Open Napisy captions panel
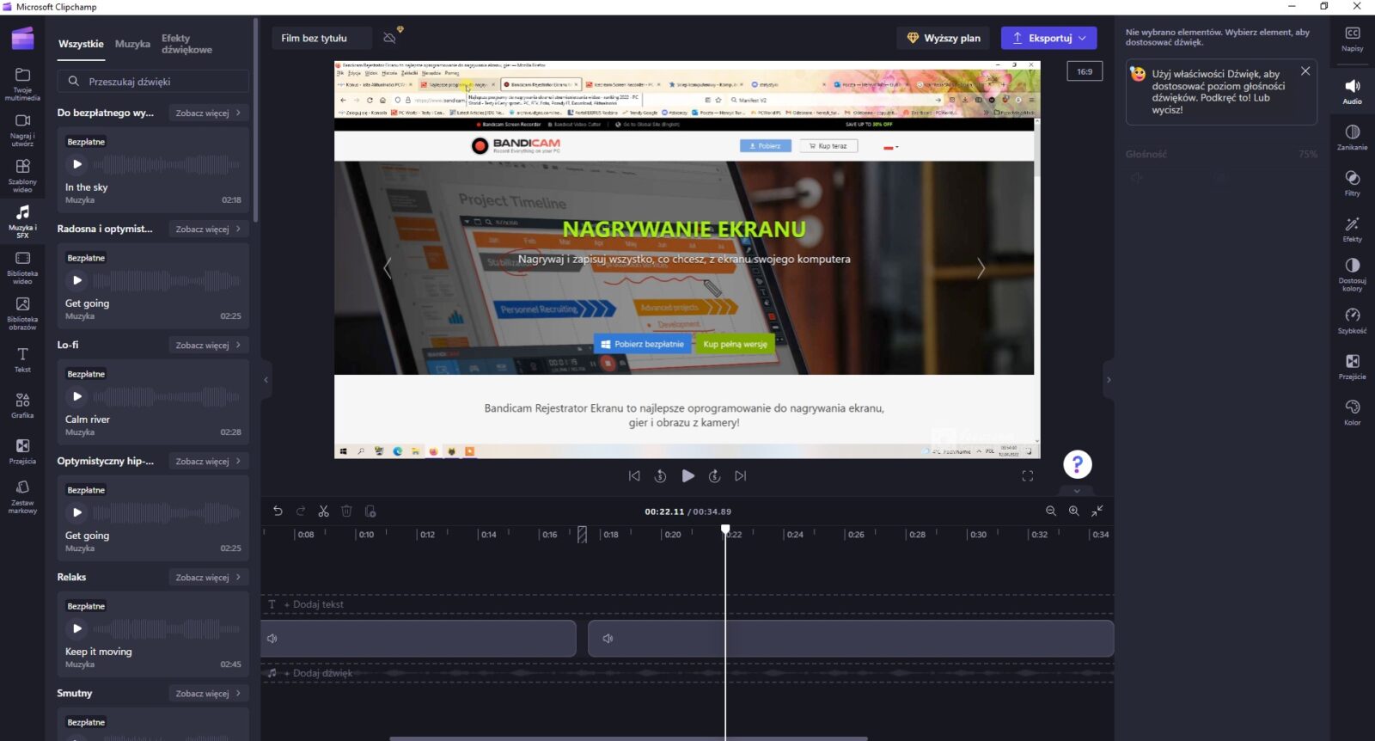This screenshot has height=741, width=1375. click(x=1352, y=39)
